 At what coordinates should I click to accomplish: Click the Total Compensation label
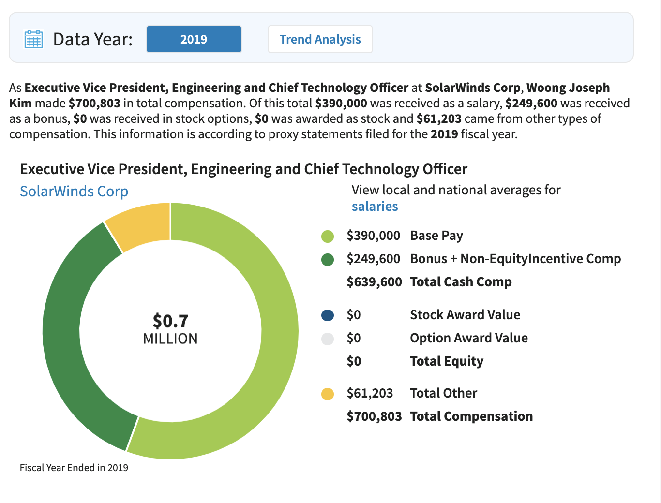tap(471, 416)
